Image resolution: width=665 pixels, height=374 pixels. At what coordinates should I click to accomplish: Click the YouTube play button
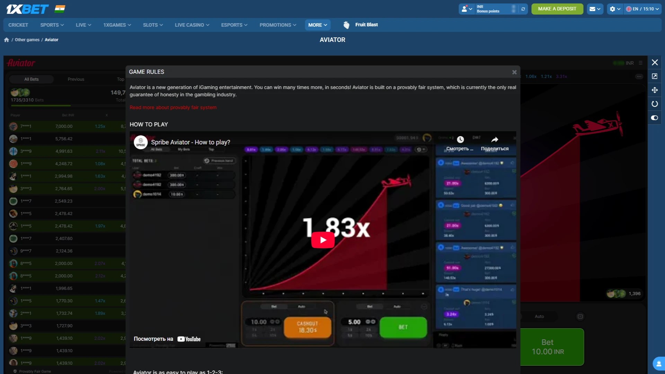(x=323, y=240)
